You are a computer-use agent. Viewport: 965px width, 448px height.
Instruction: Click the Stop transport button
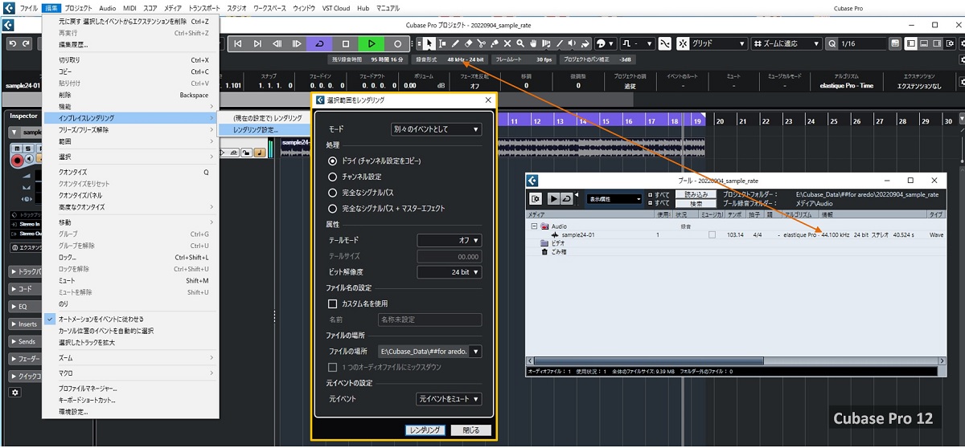pyautogui.click(x=346, y=43)
